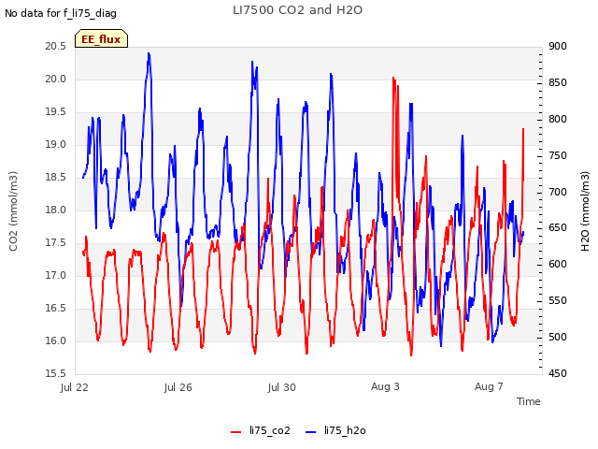Click the red li75_co2 legend color marker

click(236, 432)
